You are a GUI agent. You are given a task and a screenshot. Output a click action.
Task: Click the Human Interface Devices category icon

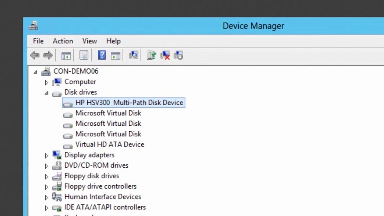click(57, 197)
